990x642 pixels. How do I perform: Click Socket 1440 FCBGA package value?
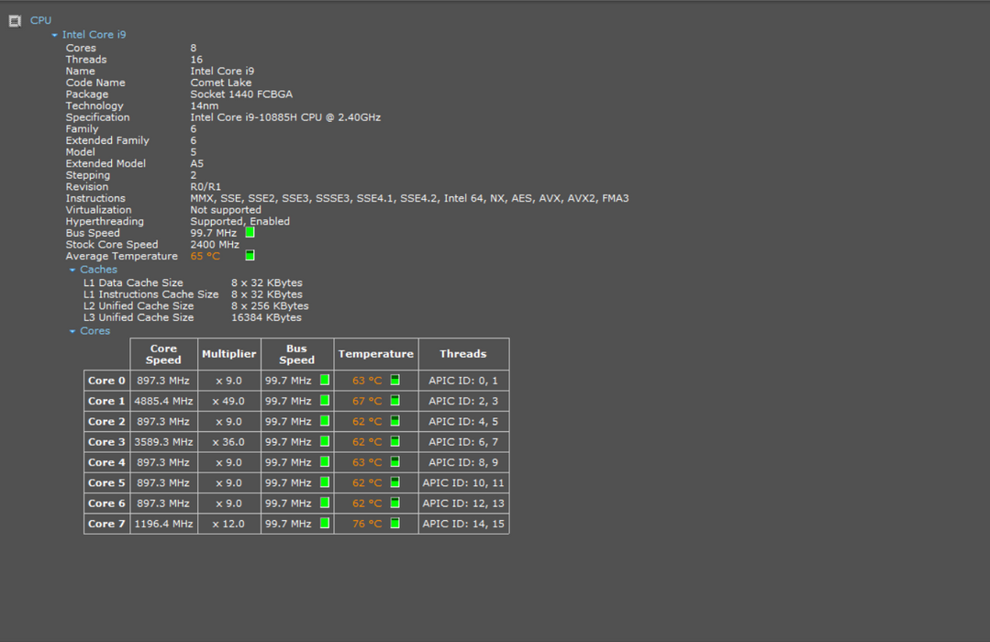click(x=242, y=94)
